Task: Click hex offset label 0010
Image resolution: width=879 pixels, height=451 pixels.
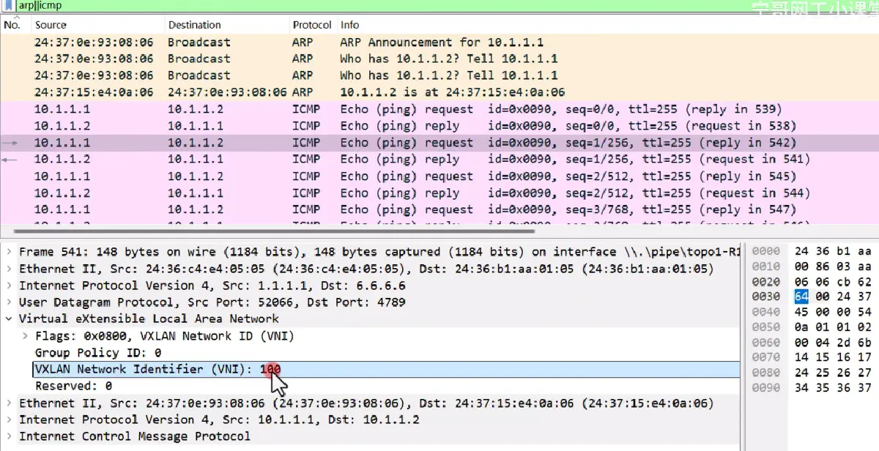Action: 766,266
